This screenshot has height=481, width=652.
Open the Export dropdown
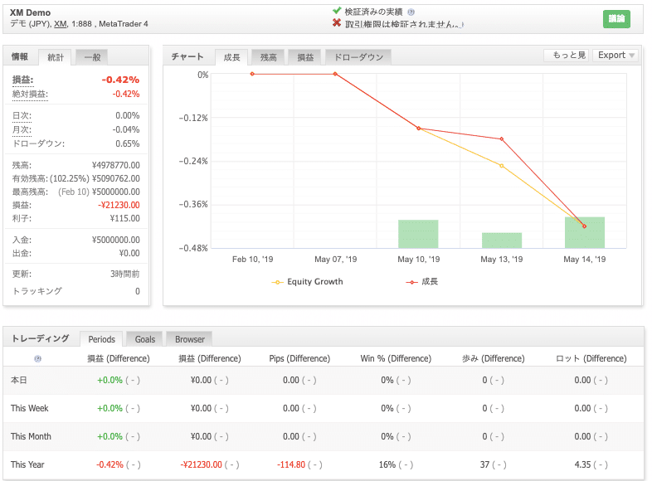616,56
